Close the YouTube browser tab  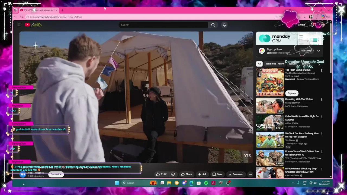click(x=56, y=10)
